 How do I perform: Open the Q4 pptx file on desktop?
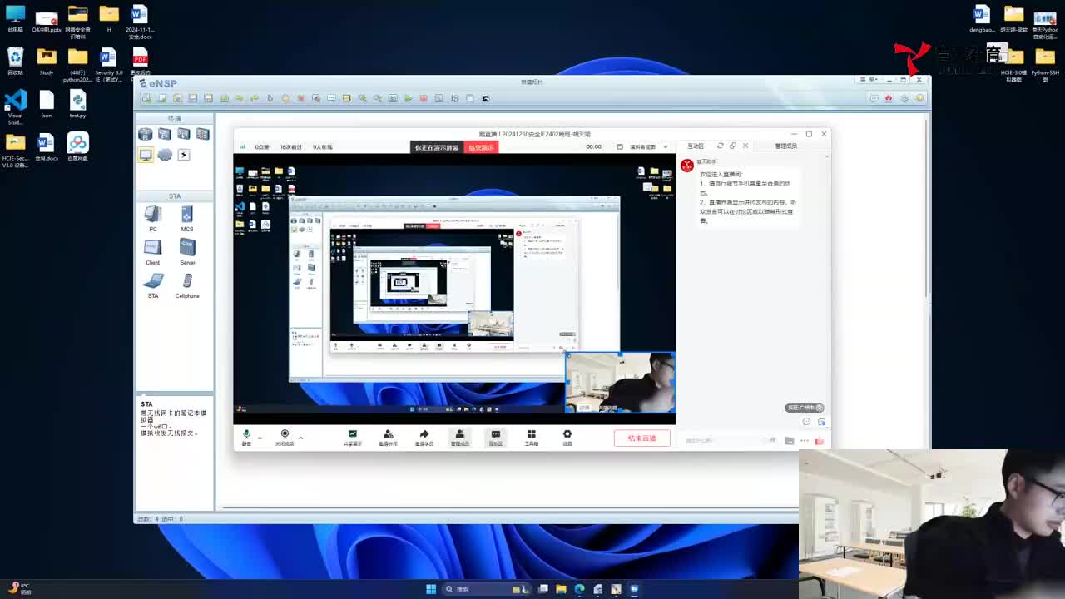(x=47, y=20)
